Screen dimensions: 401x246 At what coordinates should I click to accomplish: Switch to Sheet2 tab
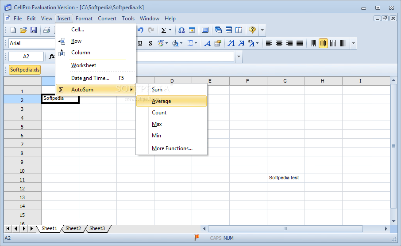pos(73,228)
